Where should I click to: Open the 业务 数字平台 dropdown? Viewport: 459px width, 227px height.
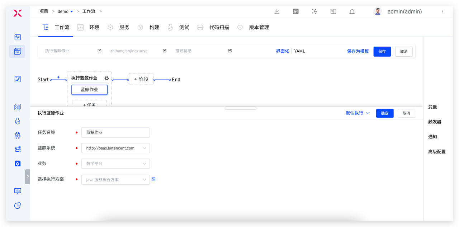(x=115, y=164)
